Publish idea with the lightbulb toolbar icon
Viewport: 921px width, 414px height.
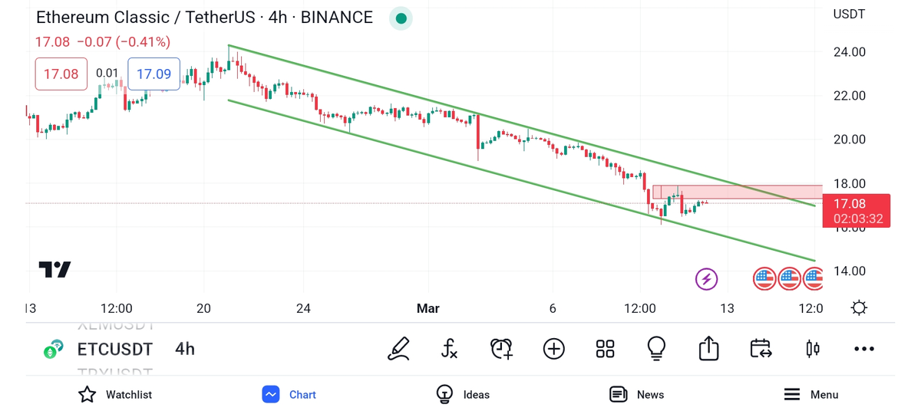[656, 349]
